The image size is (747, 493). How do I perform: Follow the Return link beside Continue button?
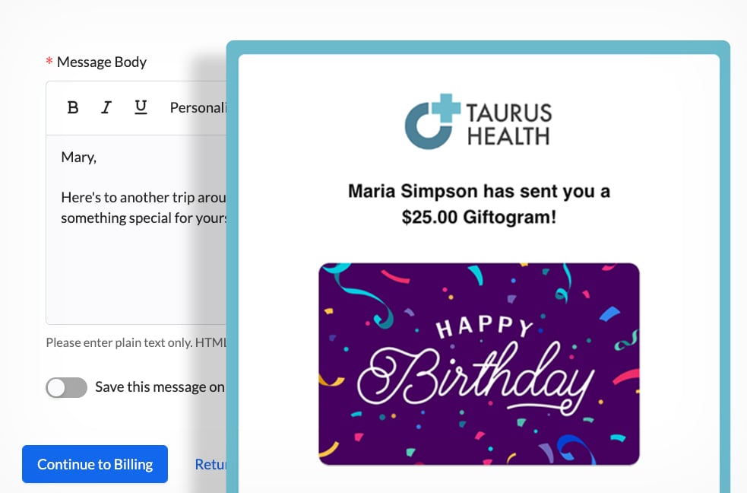[210, 464]
